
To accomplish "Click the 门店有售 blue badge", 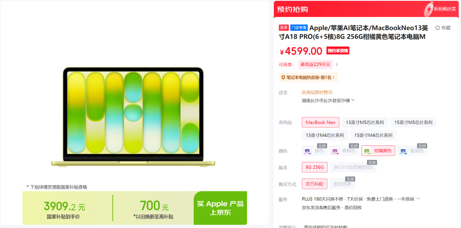I will (299, 28).
